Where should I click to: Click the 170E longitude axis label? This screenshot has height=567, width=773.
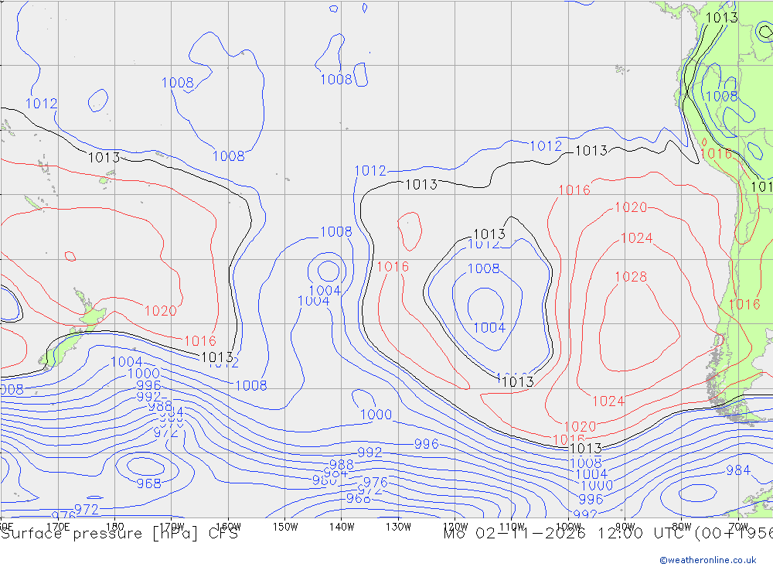tap(58, 527)
